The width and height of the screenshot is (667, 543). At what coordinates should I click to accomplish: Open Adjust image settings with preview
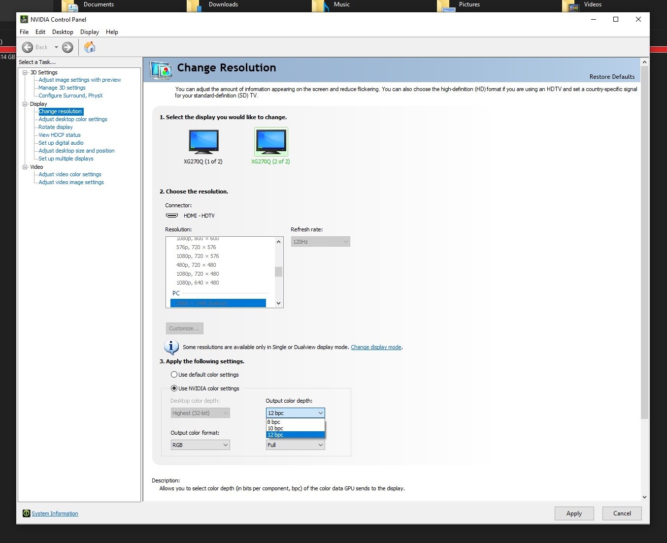point(80,80)
